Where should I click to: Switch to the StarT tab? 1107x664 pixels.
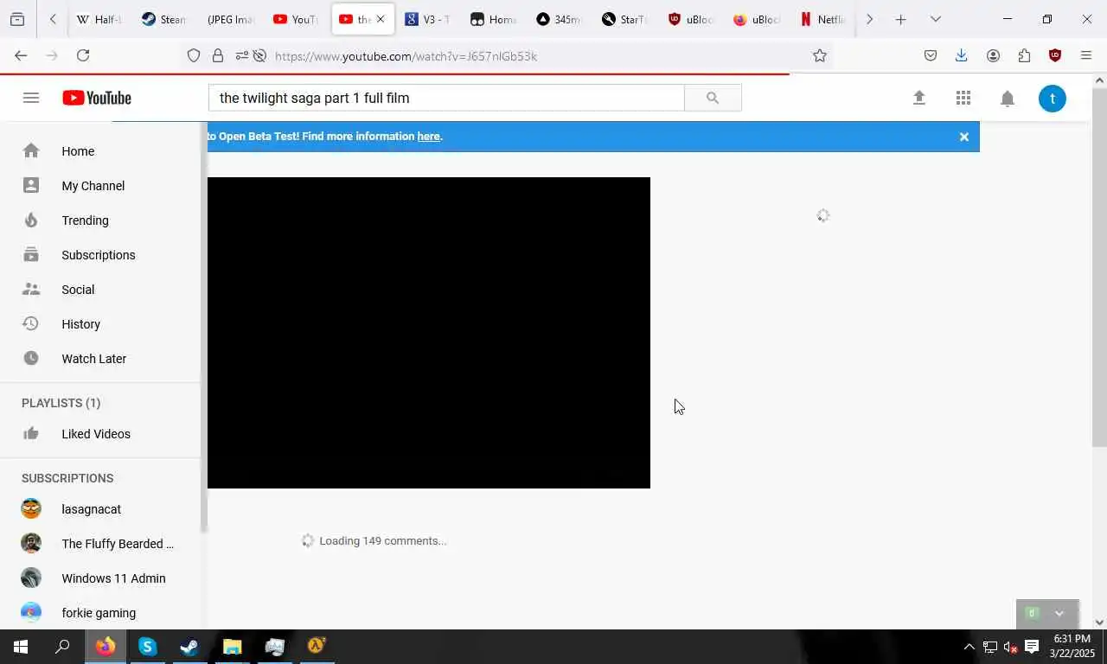click(x=624, y=19)
